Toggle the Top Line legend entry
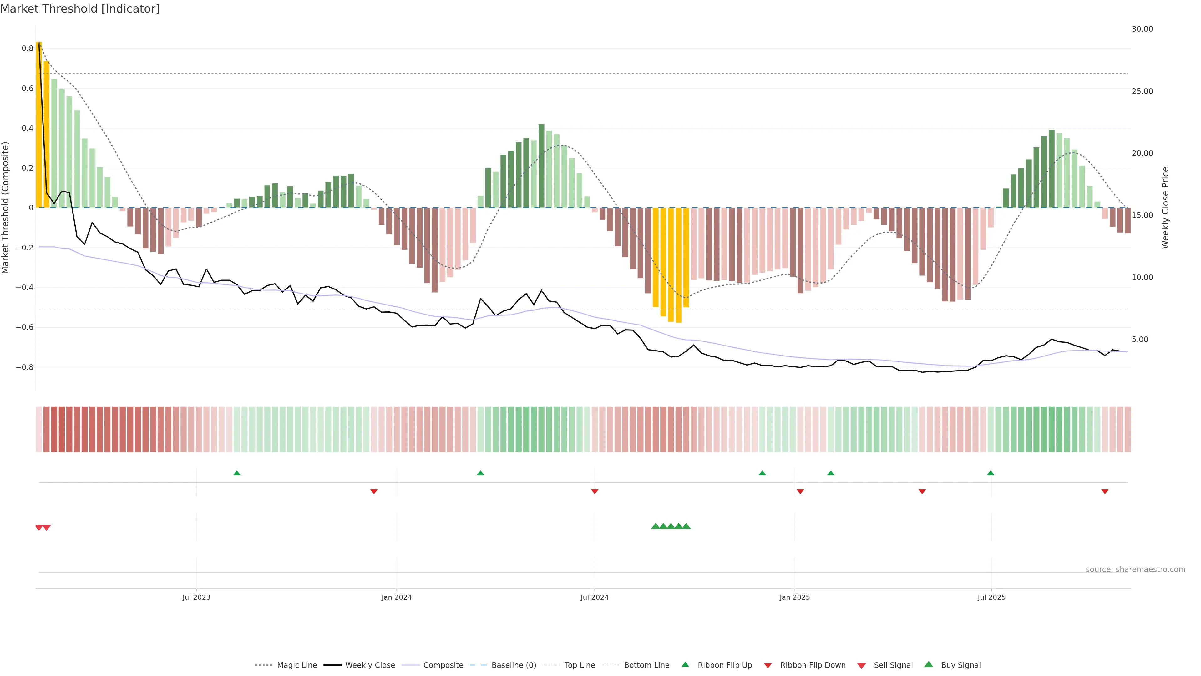The width and height of the screenshot is (1201, 676). 580,665
